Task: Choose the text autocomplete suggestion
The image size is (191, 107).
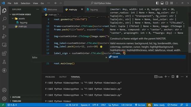Action: (147, 57)
